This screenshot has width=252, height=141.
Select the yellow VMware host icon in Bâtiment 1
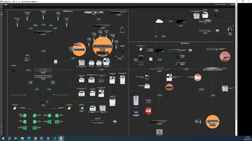click(141, 50)
